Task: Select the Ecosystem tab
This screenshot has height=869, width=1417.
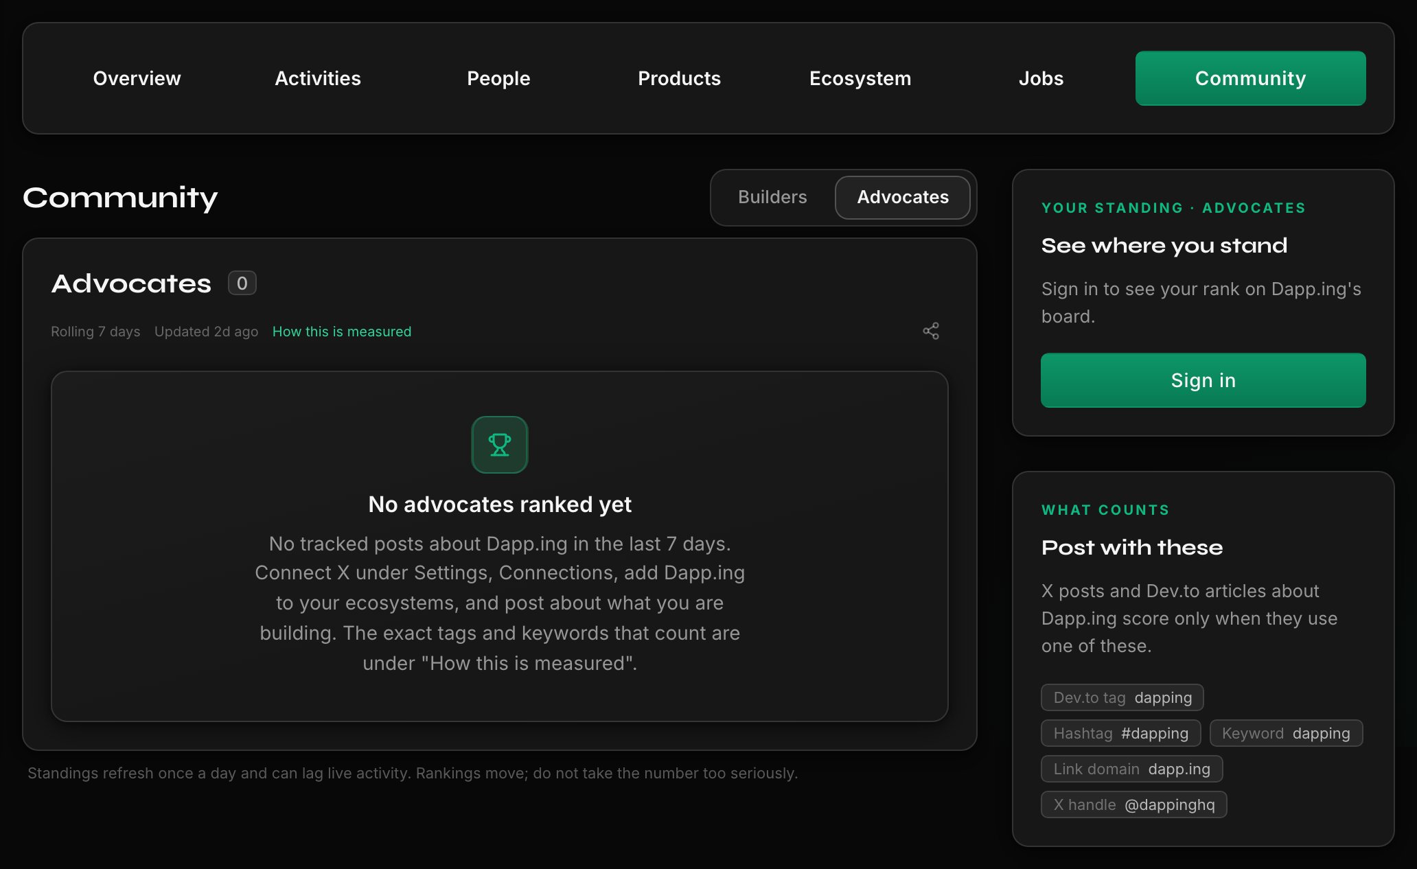Action: [x=860, y=78]
